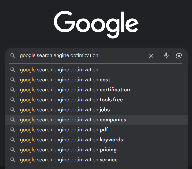Click magnifier icon beside 'cost' suggestion
The width and height of the screenshot is (192, 169).
pyautogui.click(x=13, y=80)
